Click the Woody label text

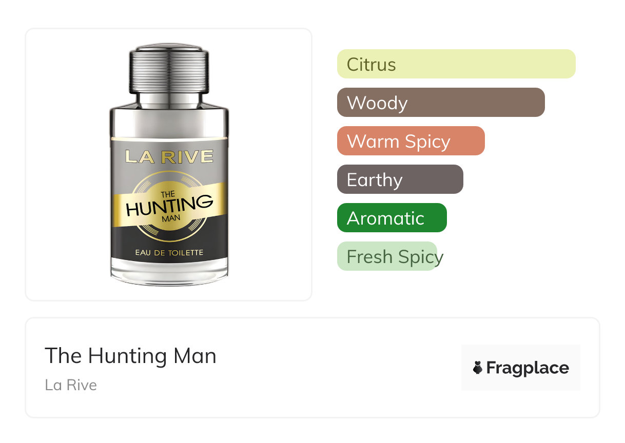point(377,103)
